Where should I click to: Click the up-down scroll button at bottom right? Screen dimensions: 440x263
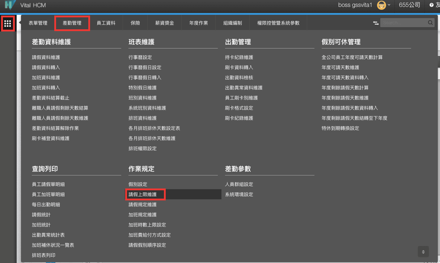423,251
